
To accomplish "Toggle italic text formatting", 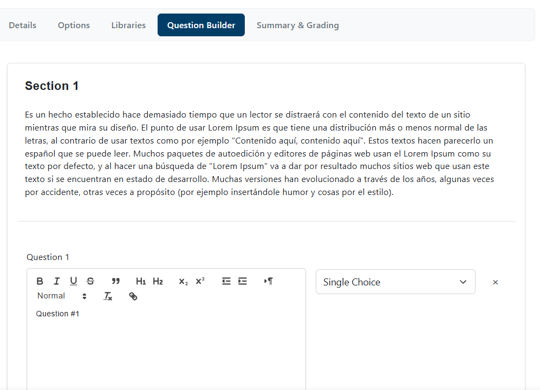I will [x=56, y=281].
